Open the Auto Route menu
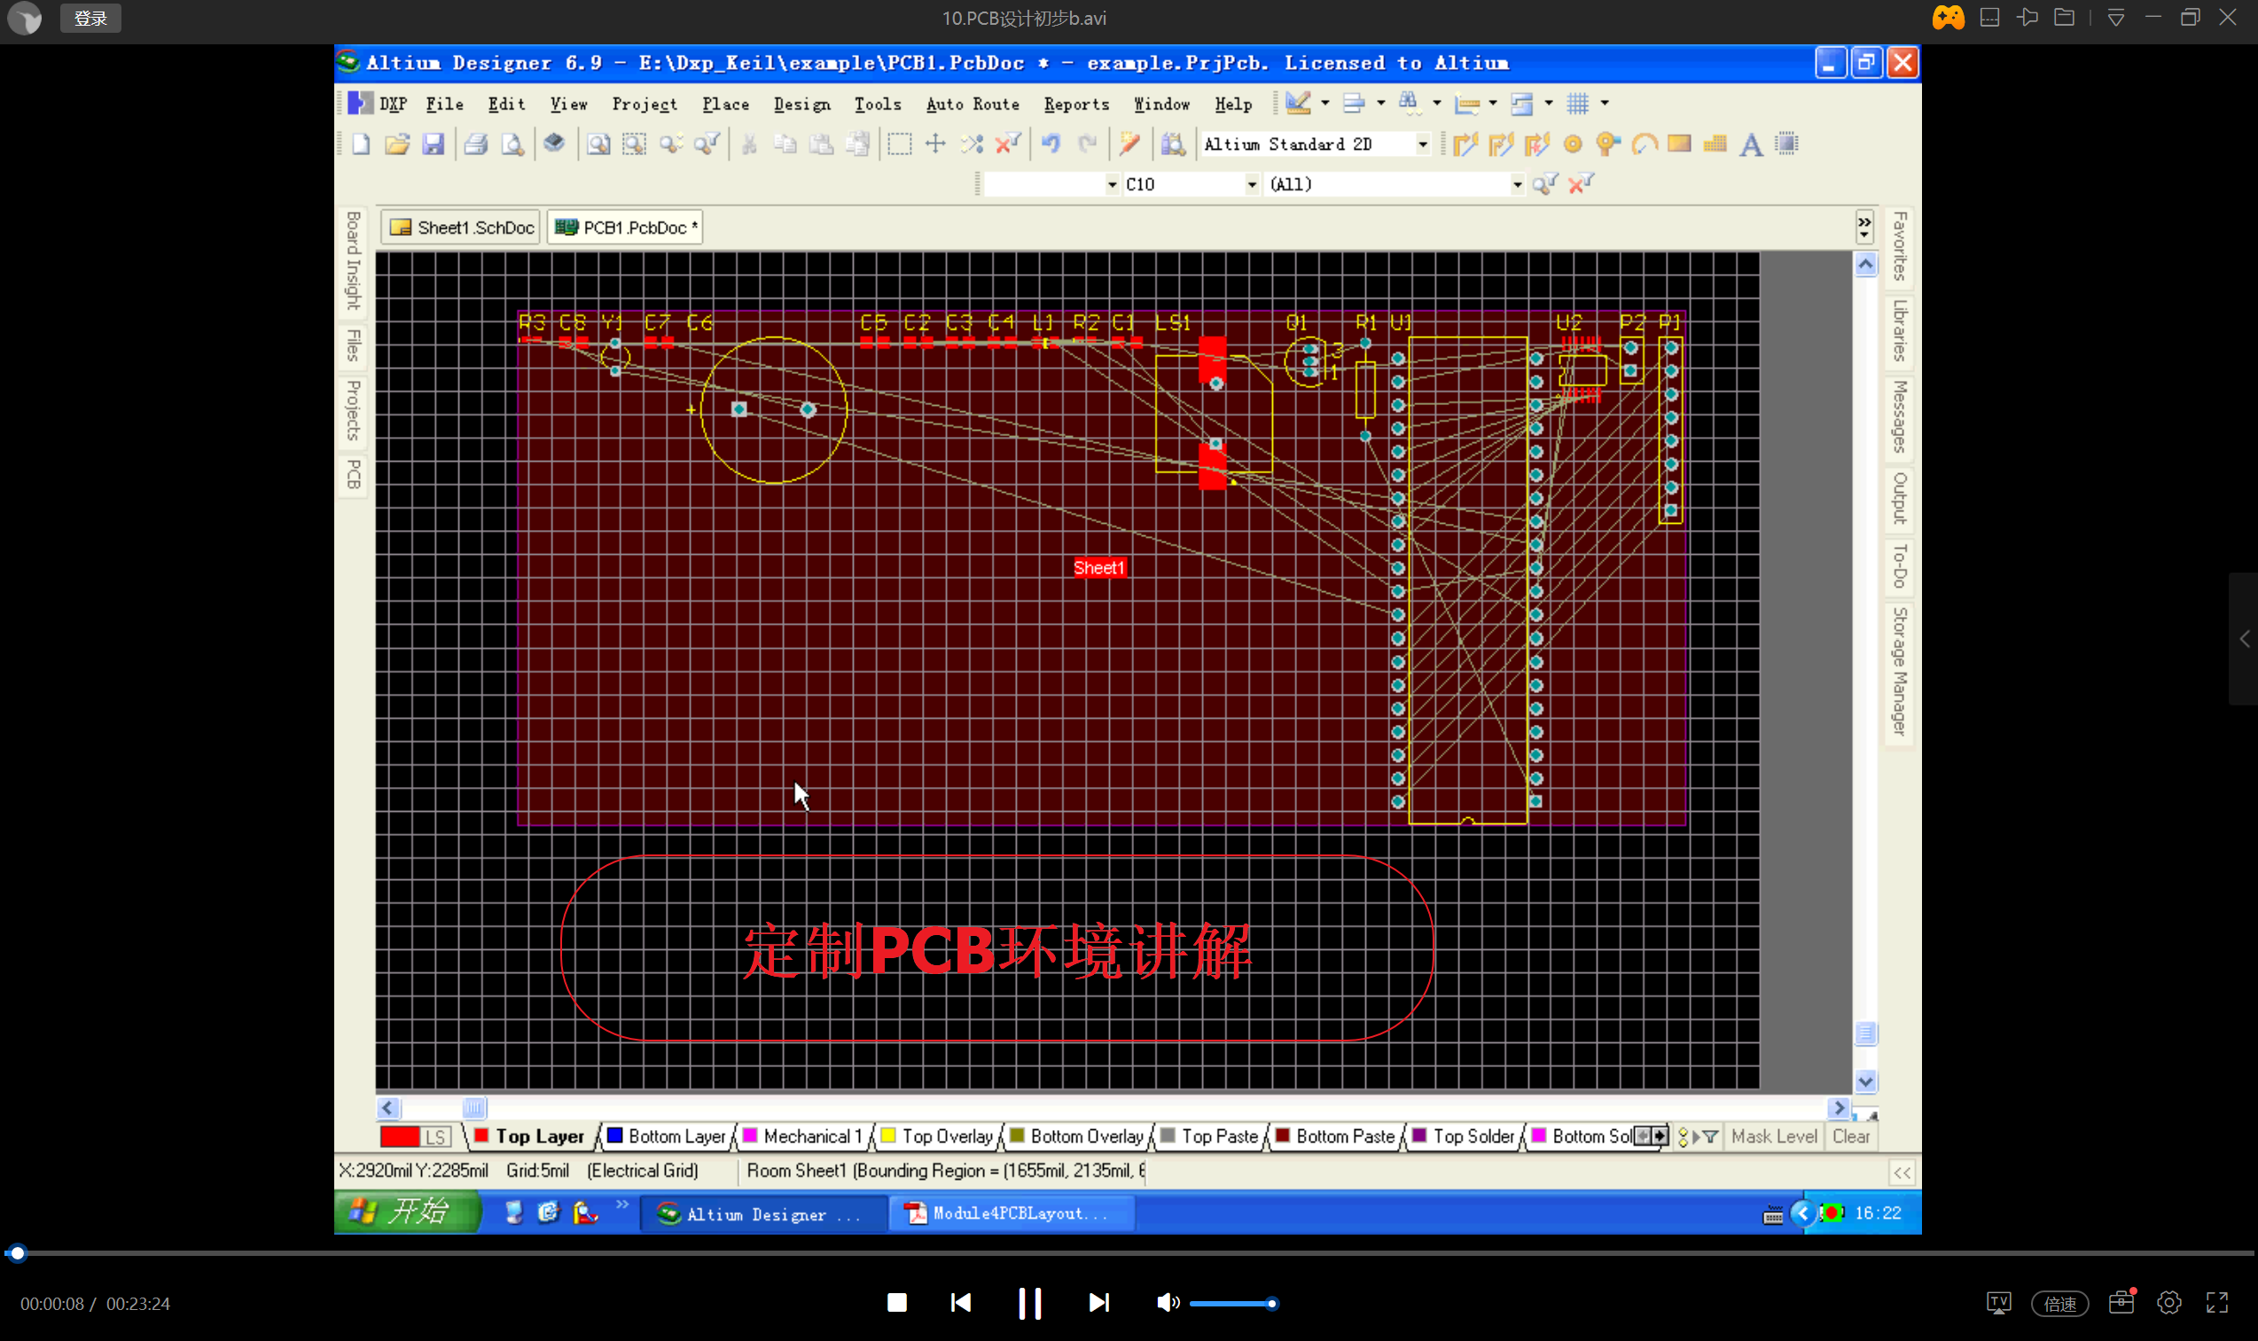Screen dimensions: 2258x1341 pos(973,104)
